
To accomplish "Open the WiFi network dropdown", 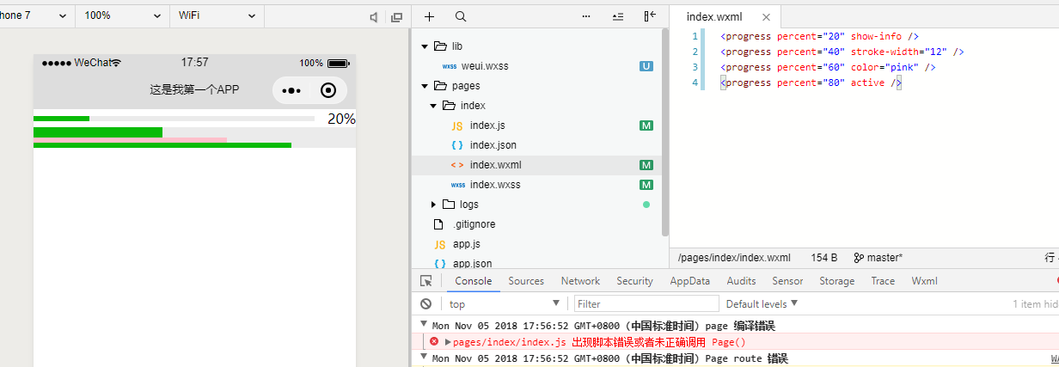I will [217, 15].
